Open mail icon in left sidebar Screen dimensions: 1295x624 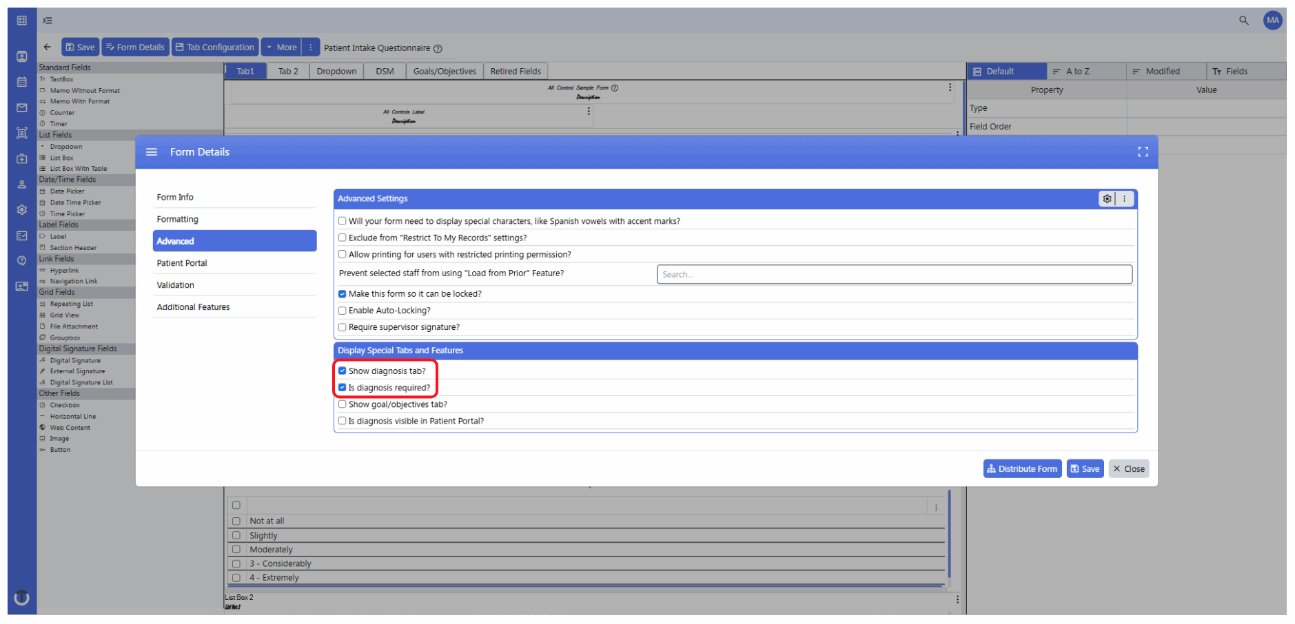pos(22,107)
